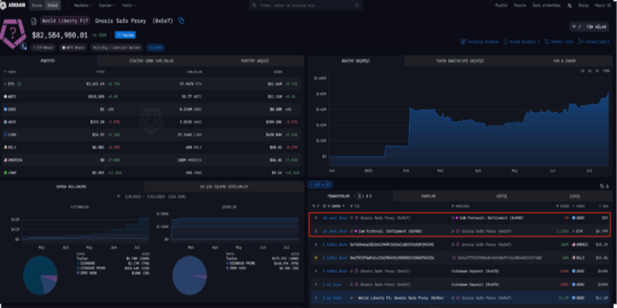Click the USDC token icon in portfolio
Viewport: 617px width, 308px height.
click(6, 109)
